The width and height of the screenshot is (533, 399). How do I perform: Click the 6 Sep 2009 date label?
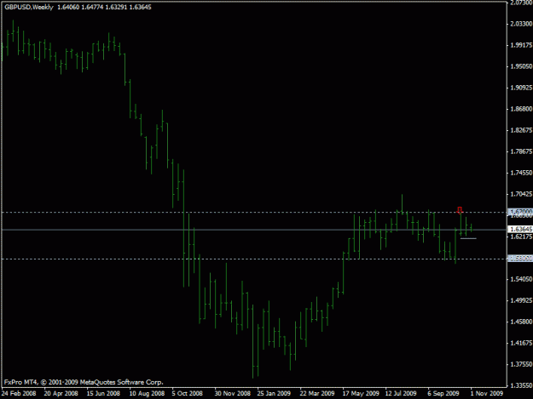point(443,394)
